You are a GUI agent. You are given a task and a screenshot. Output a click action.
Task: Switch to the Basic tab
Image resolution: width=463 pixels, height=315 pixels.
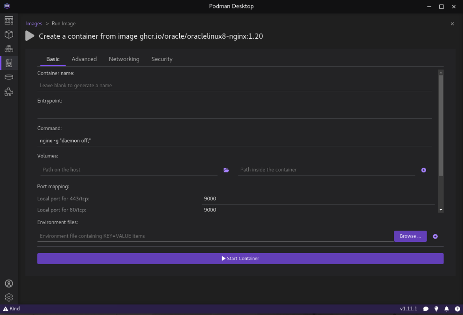pos(53,59)
